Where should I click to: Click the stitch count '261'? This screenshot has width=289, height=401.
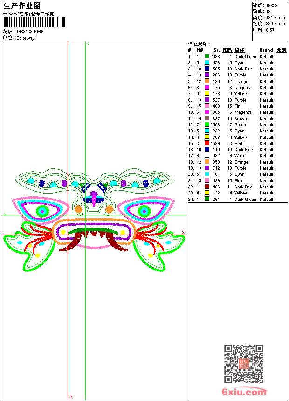pyautogui.click(x=216, y=200)
